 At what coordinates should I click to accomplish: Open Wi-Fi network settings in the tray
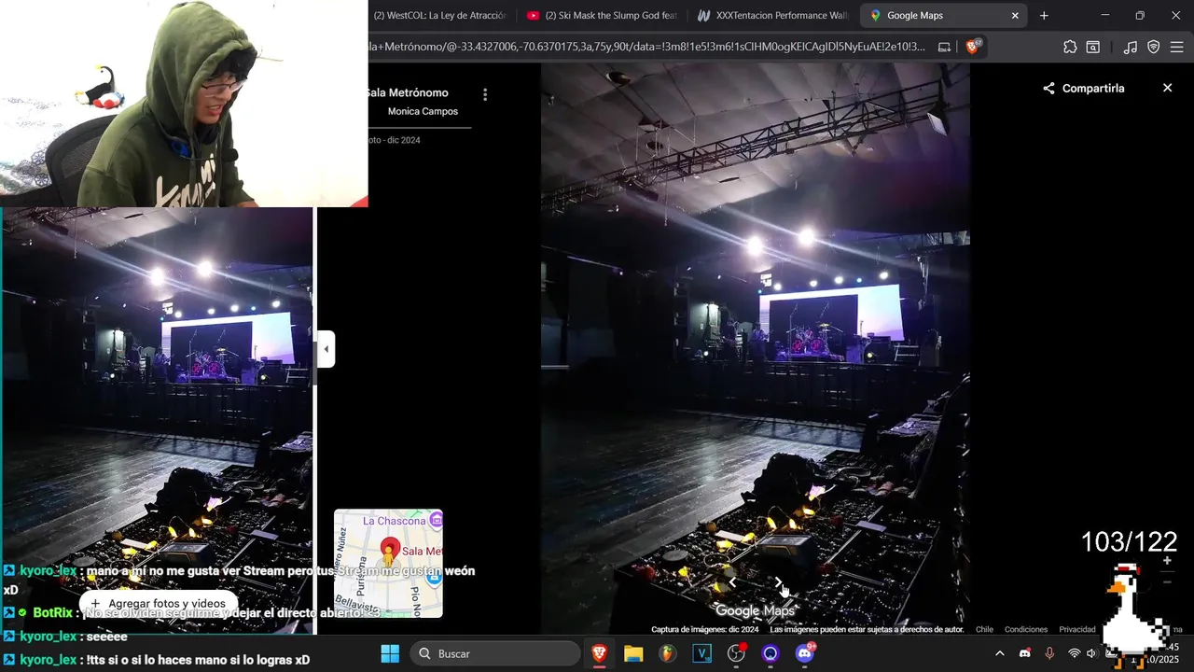coord(1074,653)
